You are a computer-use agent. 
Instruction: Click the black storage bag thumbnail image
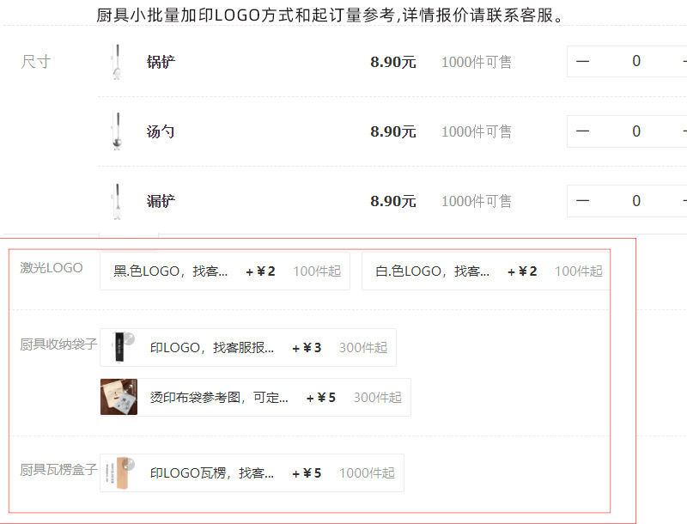[119, 347]
